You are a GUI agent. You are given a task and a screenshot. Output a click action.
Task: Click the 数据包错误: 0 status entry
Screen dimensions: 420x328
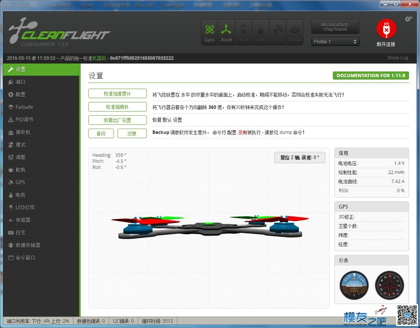click(91, 321)
